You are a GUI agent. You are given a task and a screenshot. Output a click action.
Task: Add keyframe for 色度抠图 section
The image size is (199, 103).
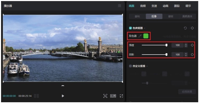tap(192, 28)
